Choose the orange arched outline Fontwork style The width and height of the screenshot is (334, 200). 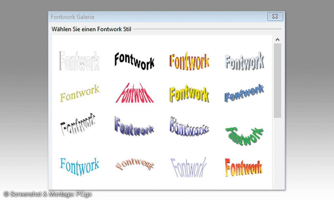coord(134,164)
